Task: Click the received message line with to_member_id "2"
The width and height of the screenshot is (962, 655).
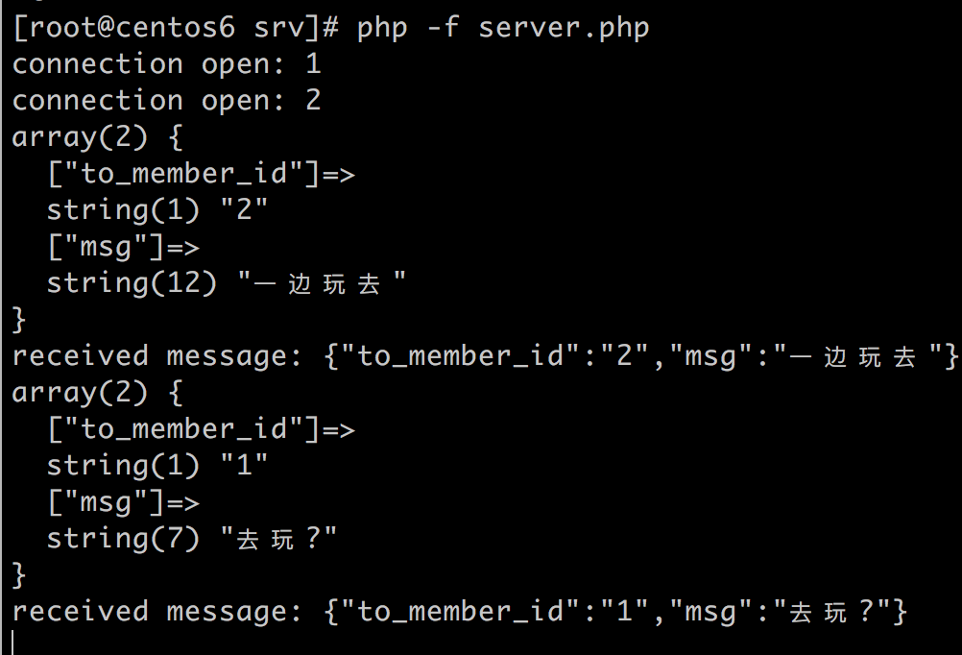Action: (x=485, y=356)
